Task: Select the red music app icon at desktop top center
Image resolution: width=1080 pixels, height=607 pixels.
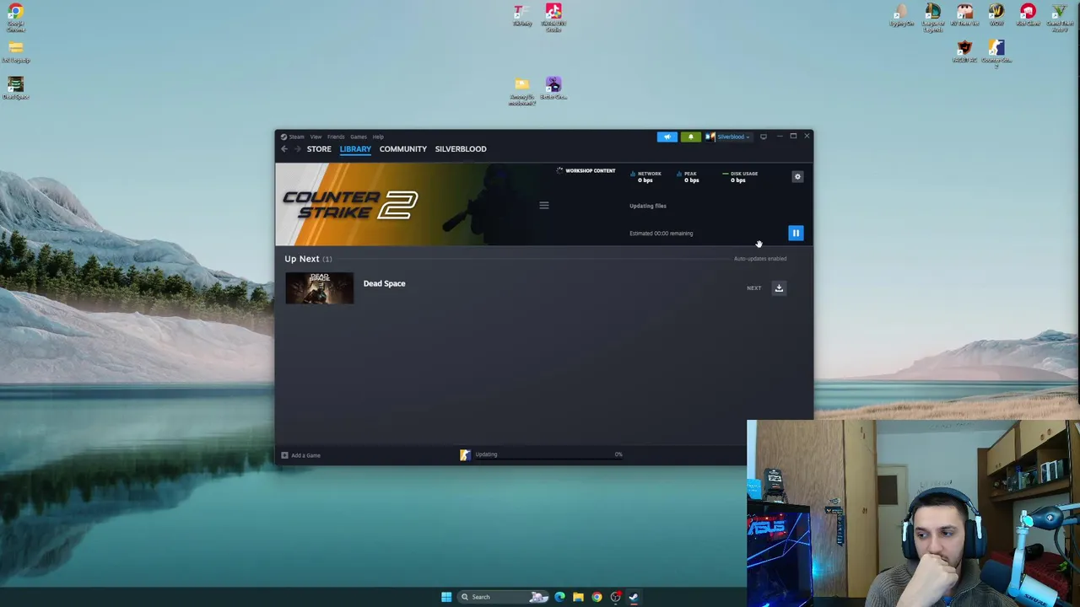Action: tap(553, 17)
